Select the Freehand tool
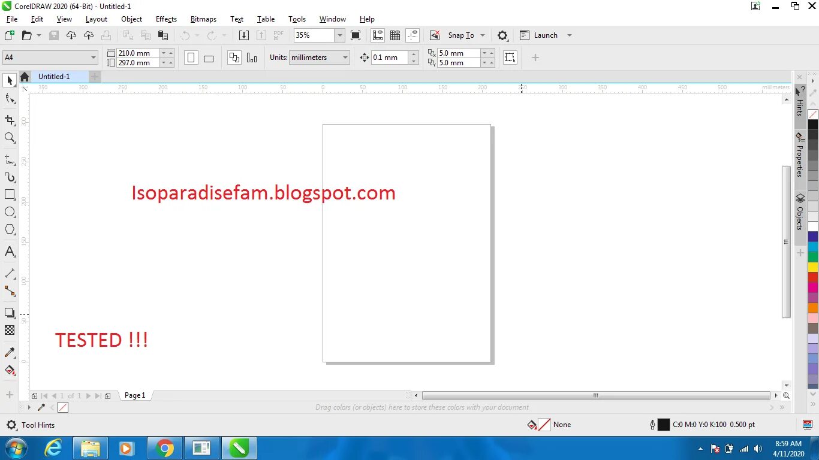 [10, 160]
